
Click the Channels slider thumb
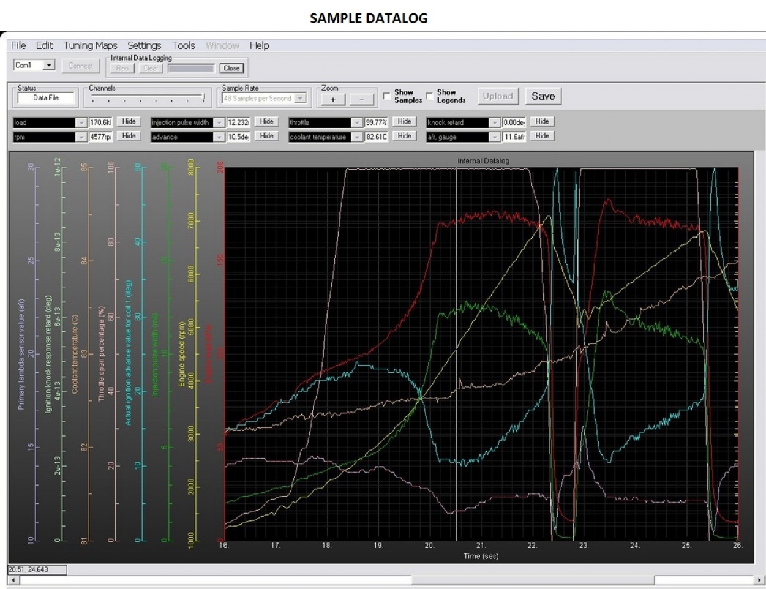click(203, 97)
